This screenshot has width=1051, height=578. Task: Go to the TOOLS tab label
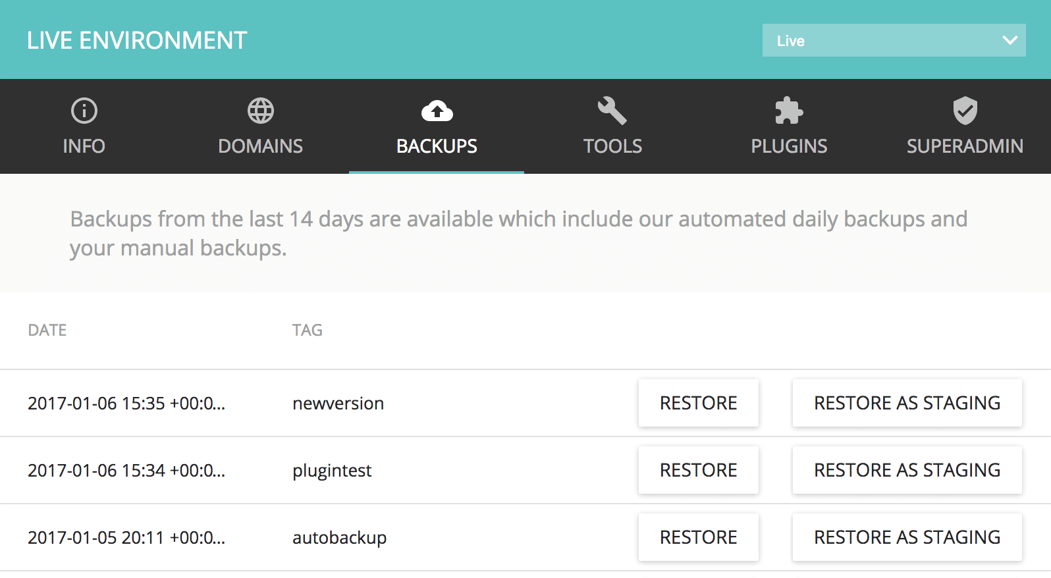(x=612, y=146)
